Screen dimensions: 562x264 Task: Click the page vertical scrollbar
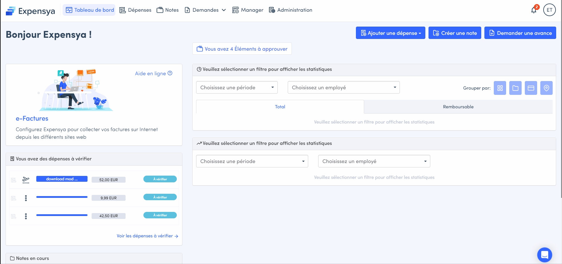(561, 100)
